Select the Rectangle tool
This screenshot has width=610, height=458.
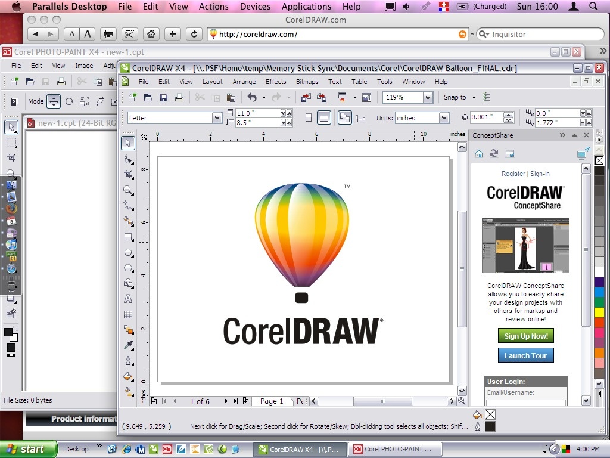pyautogui.click(x=127, y=237)
